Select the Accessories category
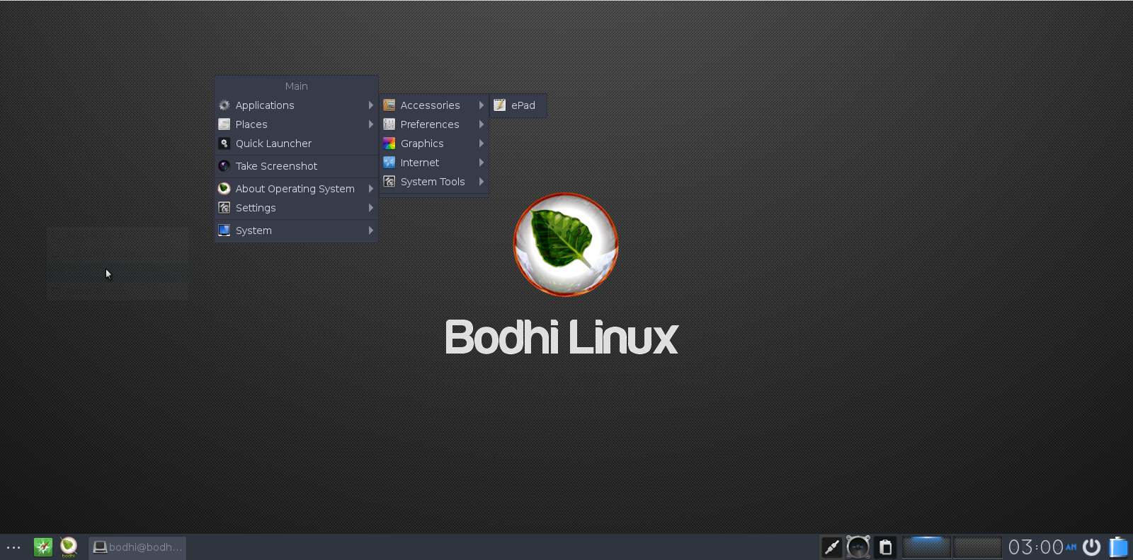 pyautogui.click(x=434, y=105)
